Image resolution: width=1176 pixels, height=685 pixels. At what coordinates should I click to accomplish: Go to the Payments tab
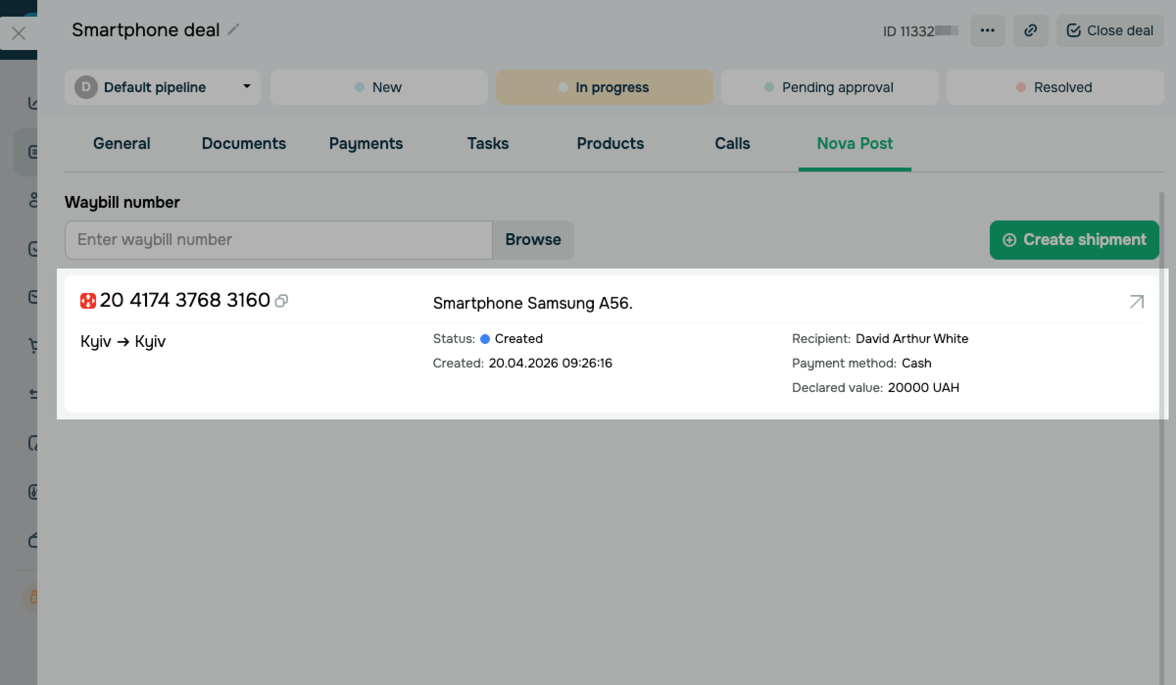coord(366,144)
